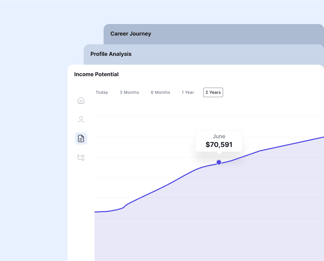Click the small kink near the line's start
The height and width of the screenshot is (261, 324).
coord(125,206)
